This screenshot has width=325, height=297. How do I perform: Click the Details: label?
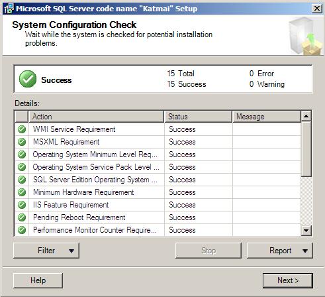27,103
